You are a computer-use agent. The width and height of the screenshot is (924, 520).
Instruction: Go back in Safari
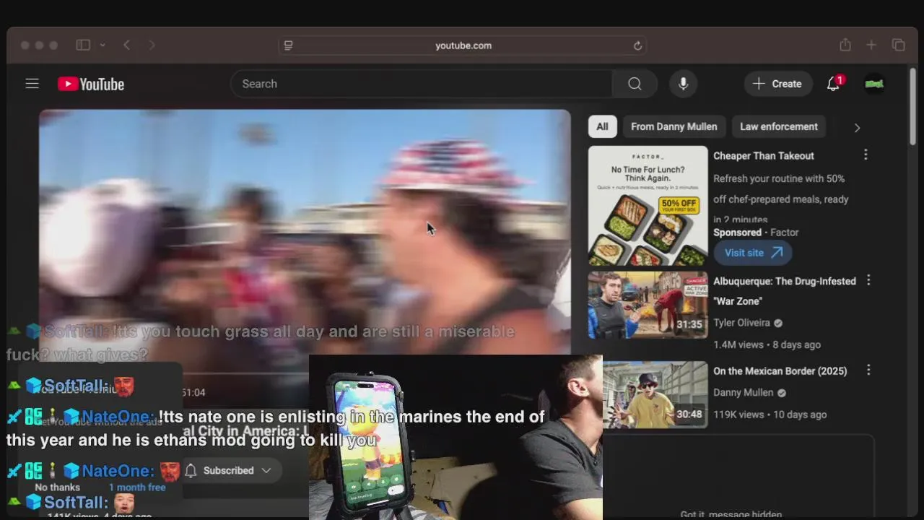point(126,45)
